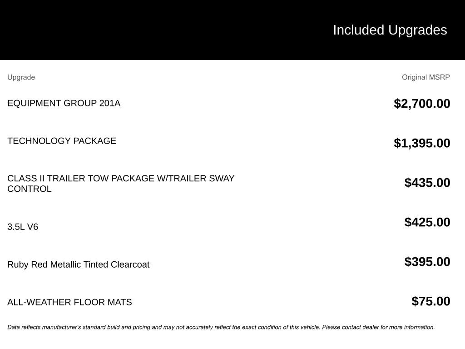Select ALL-WEATHER FLOOR MATS upgrade
The height and width of the screenshot is (349, 465).
tap(69, 302)
